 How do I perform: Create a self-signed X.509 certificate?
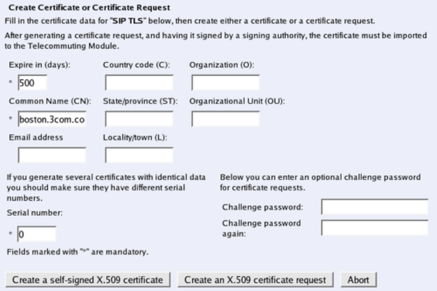(88, 280)
